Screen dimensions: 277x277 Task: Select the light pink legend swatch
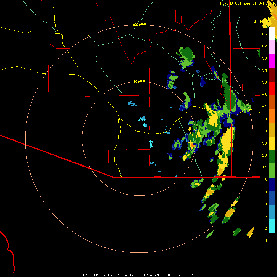(x=272, y=47)
